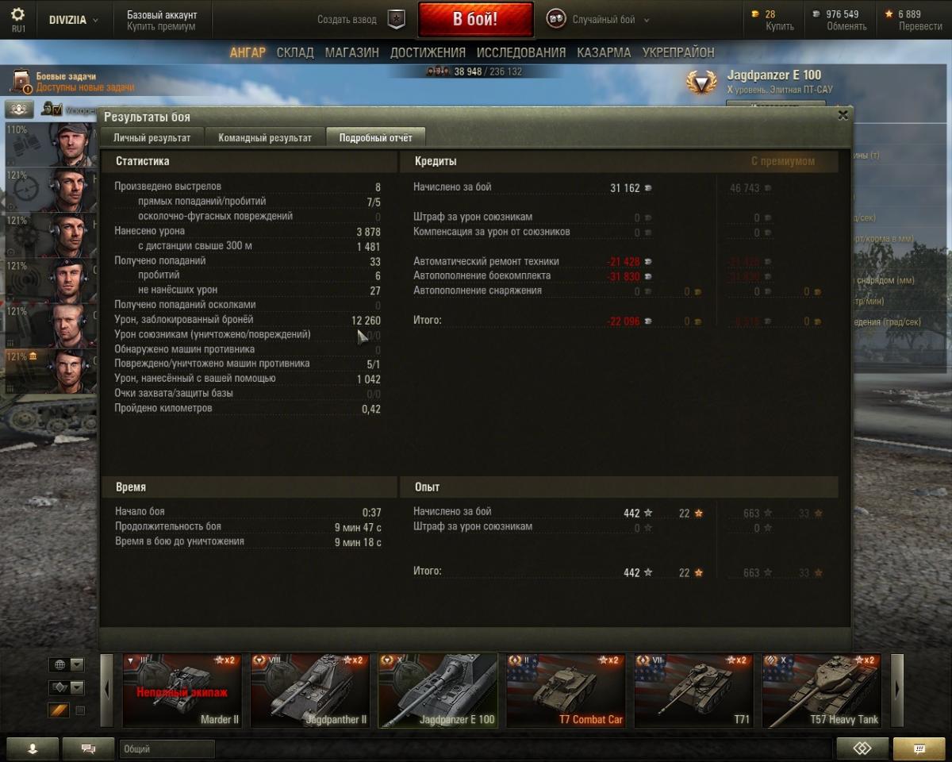Click the battle type dice icon
This screenshot has width=952, height=762.
556,19
